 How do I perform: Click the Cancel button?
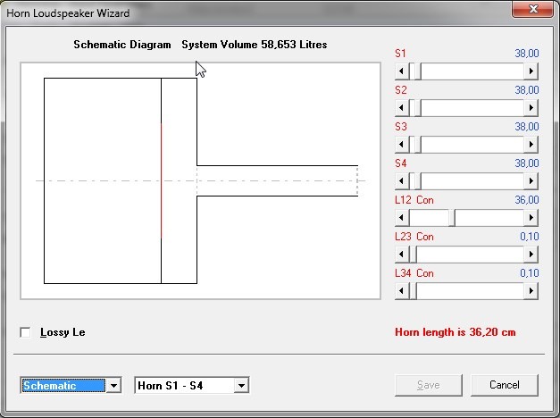click(505, 385)
